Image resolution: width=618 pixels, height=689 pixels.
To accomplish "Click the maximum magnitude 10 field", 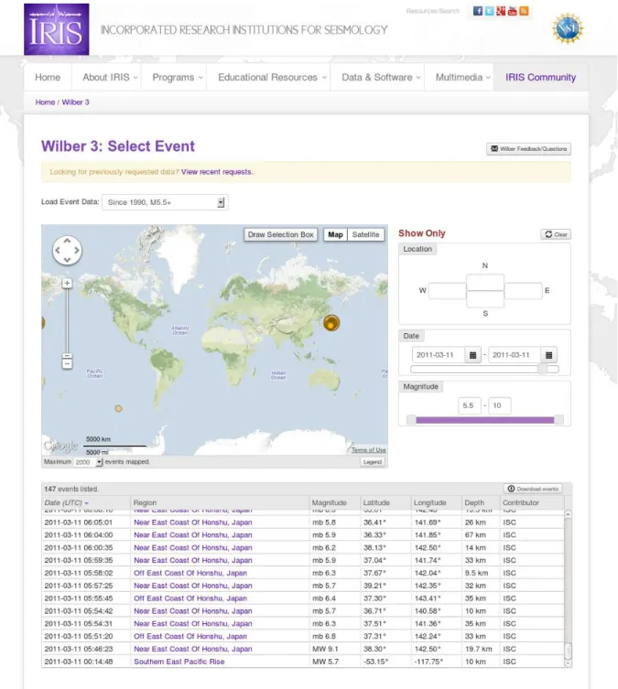I will pos(499,405).
